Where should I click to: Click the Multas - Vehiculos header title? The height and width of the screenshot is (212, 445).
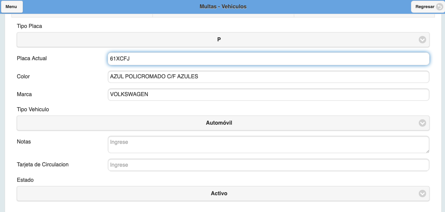(x=223, y=7)
